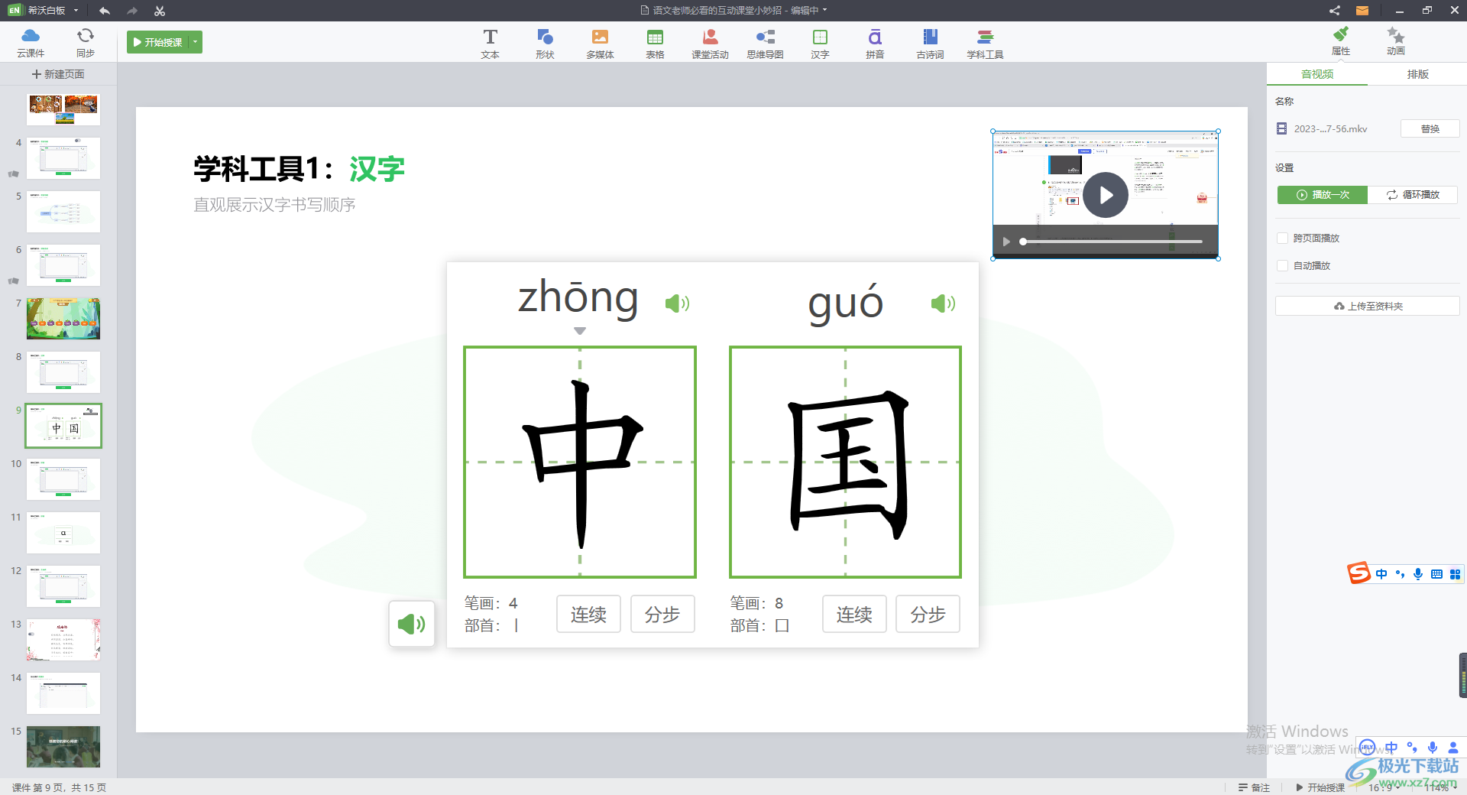This screenshot has width=1467, height=795.
Task: Click 分步 under the 国 character
Action: pyautogui.click(x=928, y=614)
